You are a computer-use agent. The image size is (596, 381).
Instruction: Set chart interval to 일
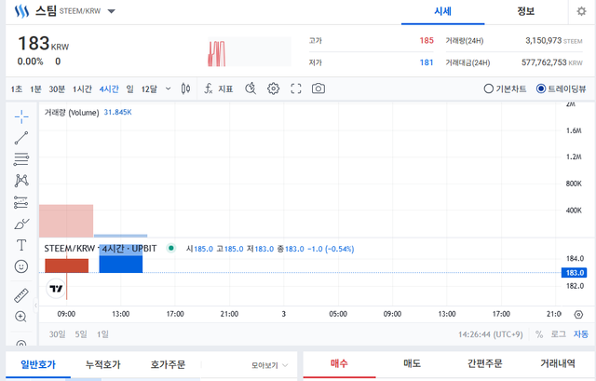pyautogui.click(x=130, y=89)
